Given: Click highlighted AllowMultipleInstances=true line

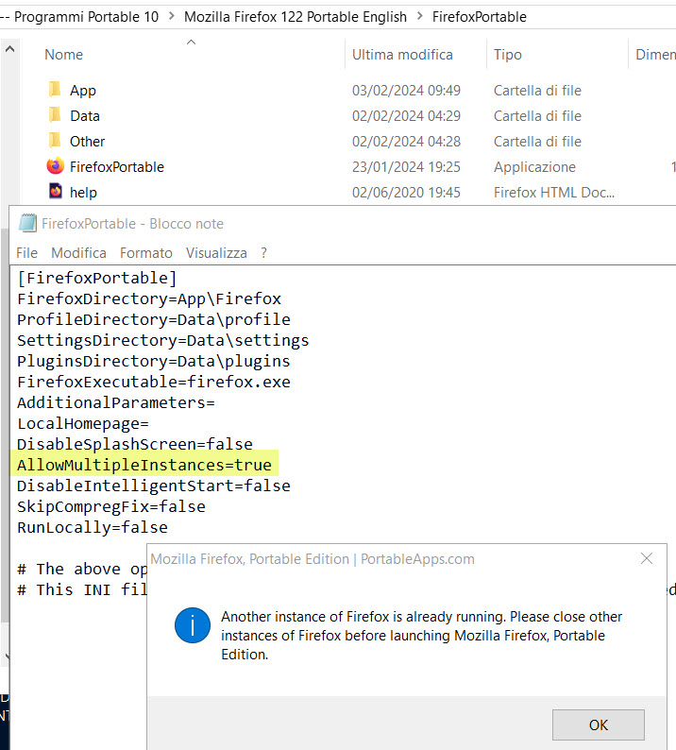Looking at the screenshot, I should (144, 465).
